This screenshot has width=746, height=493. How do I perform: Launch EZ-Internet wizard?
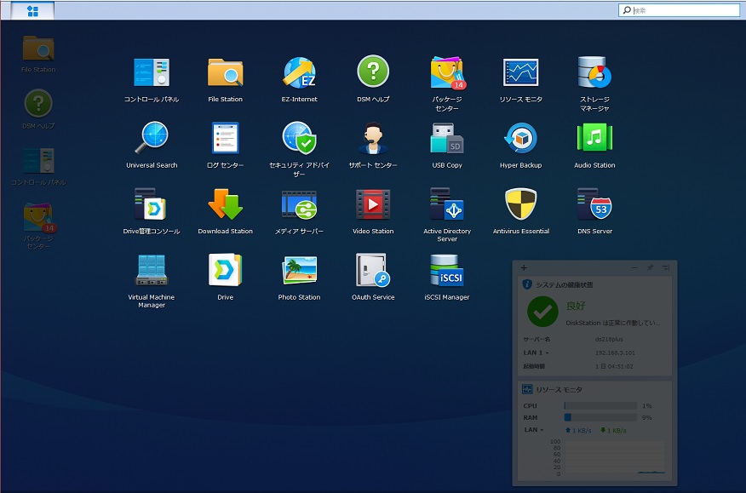coord(299,72)
